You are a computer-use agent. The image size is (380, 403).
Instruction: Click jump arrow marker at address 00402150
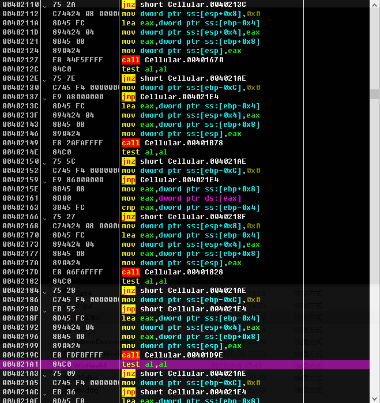pos(45,164)
